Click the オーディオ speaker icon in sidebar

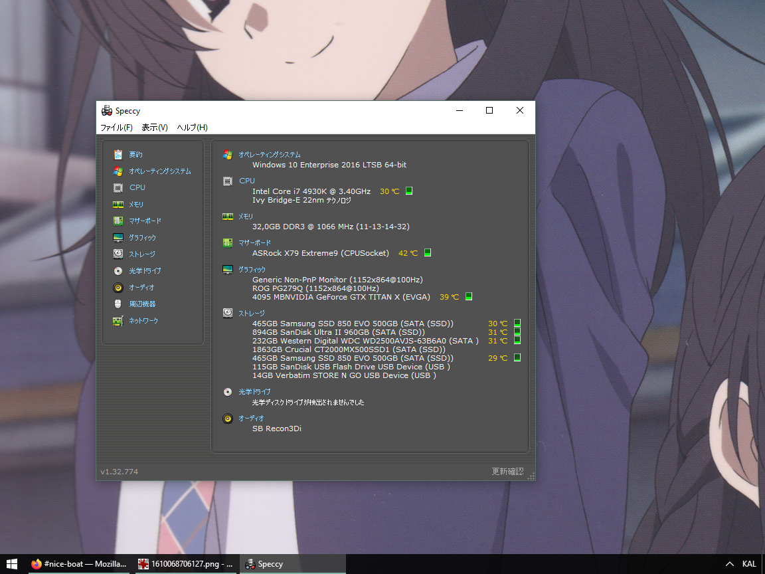118,288
